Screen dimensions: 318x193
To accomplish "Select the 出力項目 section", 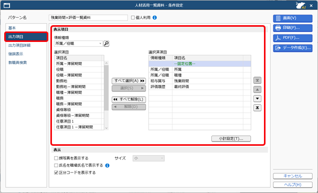I will [26, 37].
